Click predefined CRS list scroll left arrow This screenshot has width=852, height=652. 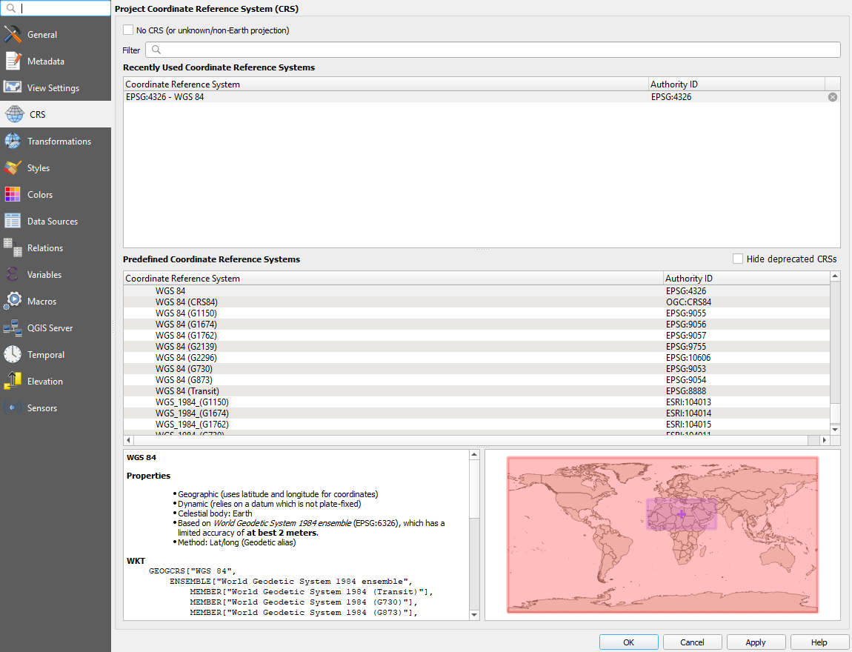coord(129,440)
